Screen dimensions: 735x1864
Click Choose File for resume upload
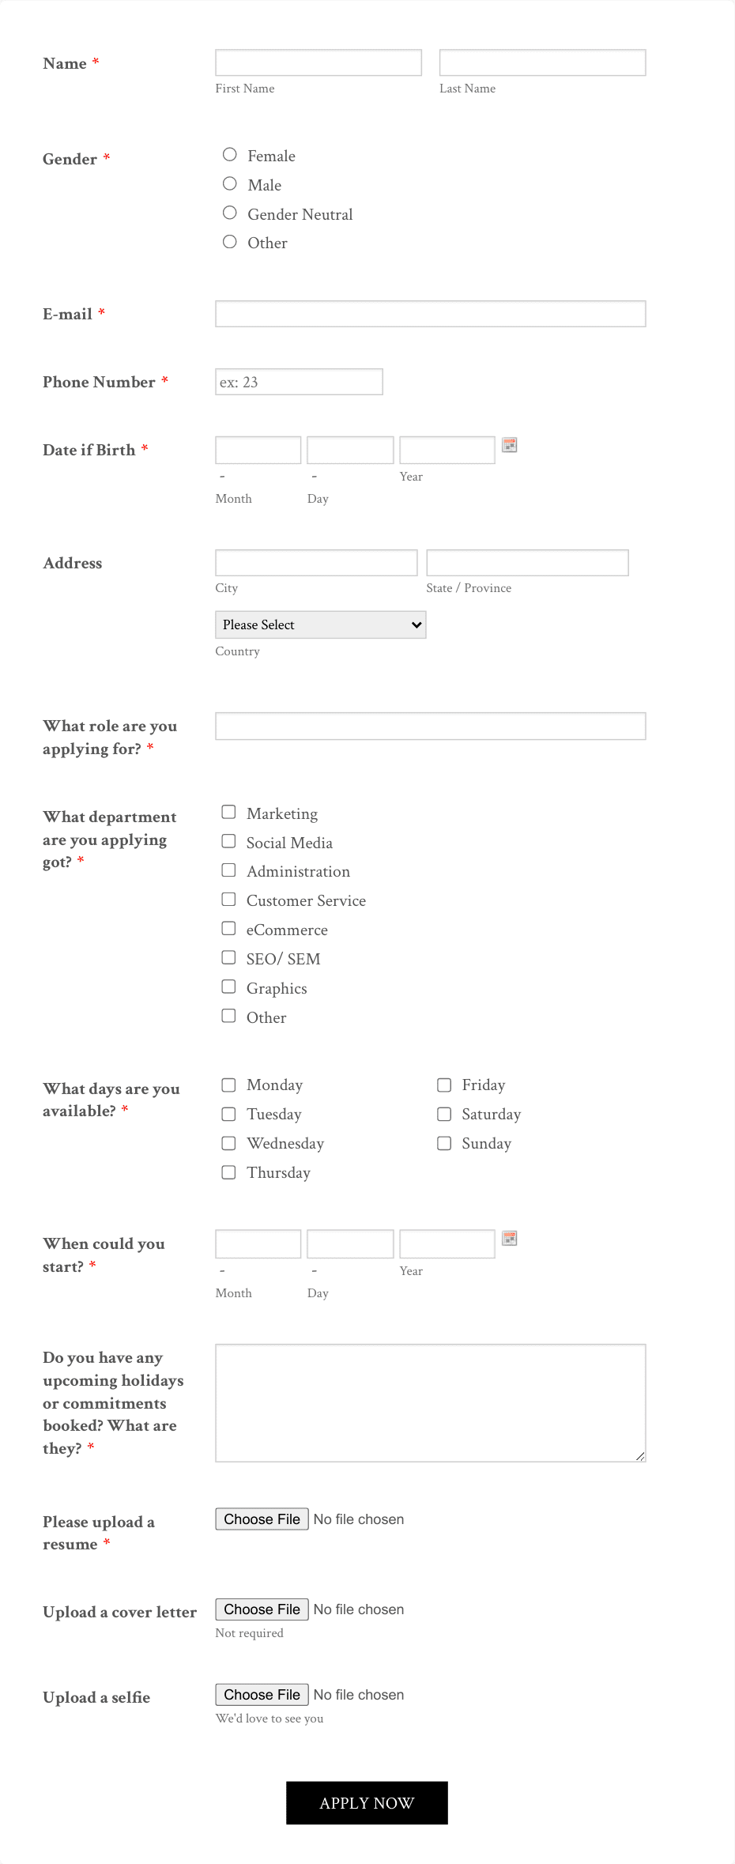click(x=262, y=1519)
